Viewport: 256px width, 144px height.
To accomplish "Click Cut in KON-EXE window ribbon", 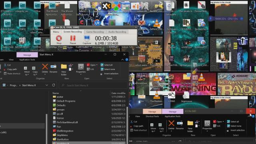I will 134,122.
